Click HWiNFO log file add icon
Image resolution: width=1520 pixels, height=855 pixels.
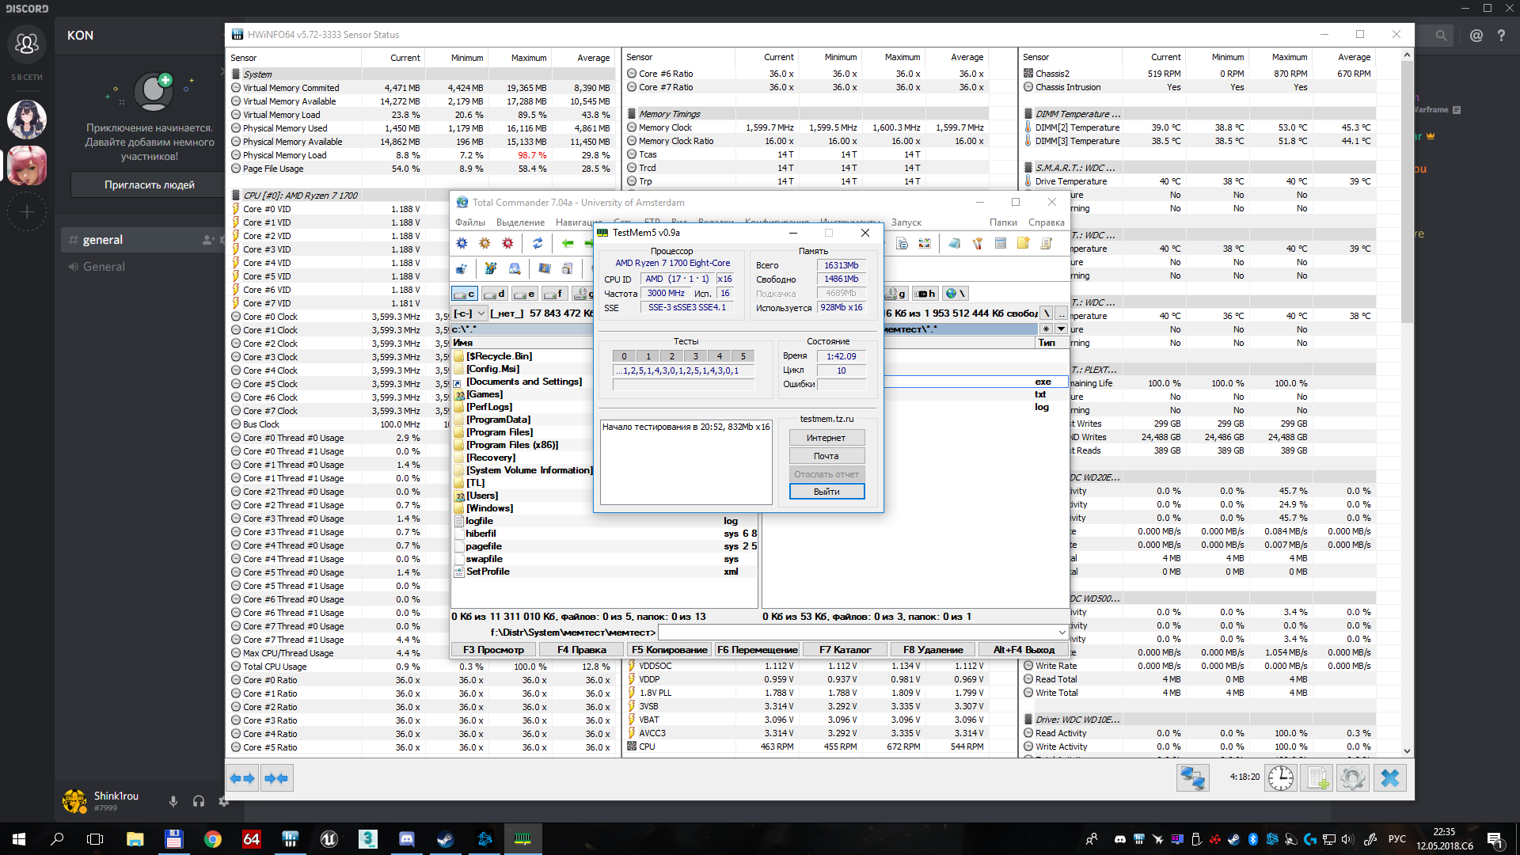pyautogui.click(x=1317, y=778)
